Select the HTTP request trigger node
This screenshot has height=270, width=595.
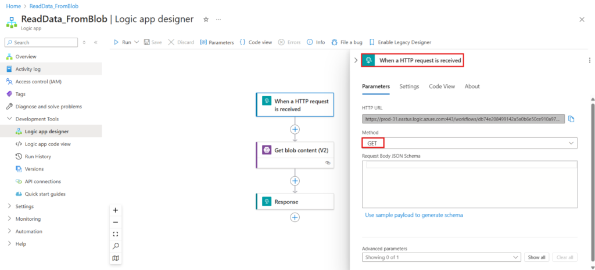[x=295, y=105]
